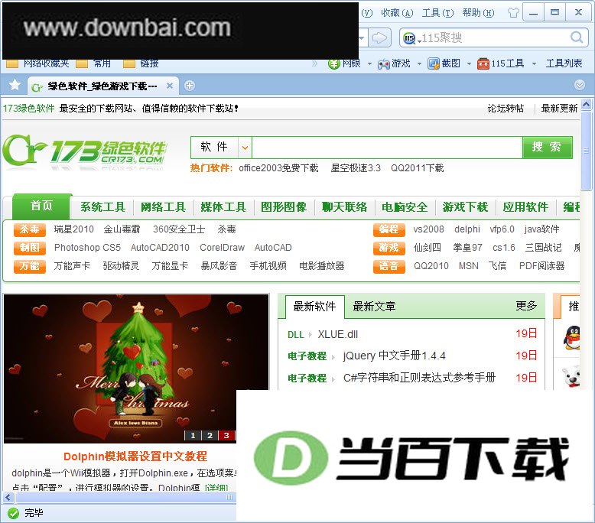Open the 论坛转帖 link

point(506,109)
